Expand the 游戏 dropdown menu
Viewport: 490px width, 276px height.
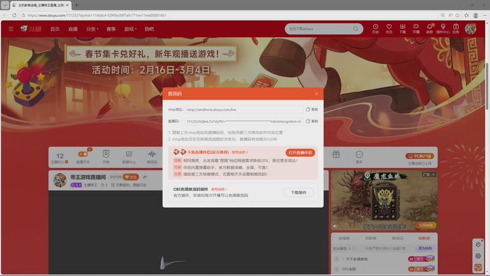(130, 29)
